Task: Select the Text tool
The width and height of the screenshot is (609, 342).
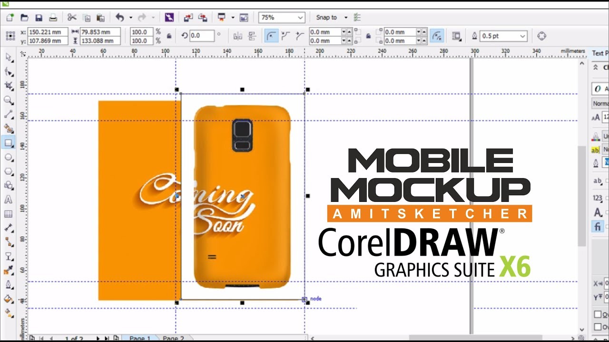Action: 9,199
